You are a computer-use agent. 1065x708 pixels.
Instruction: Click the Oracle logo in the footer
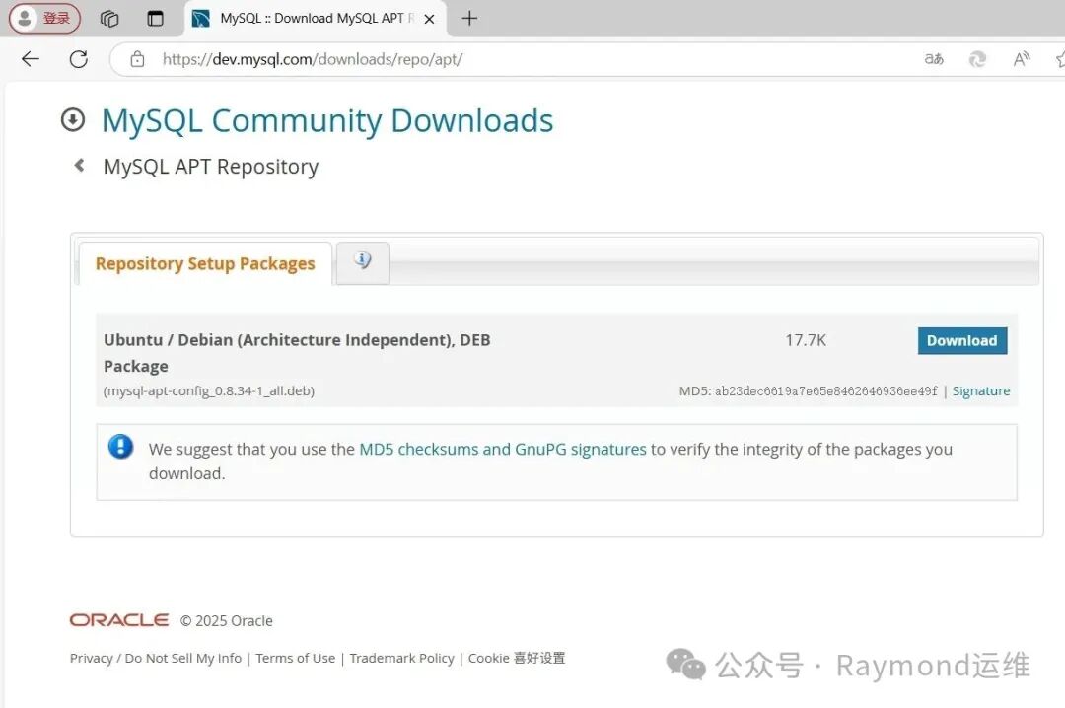pyautogui.click(x=119, y=620)
